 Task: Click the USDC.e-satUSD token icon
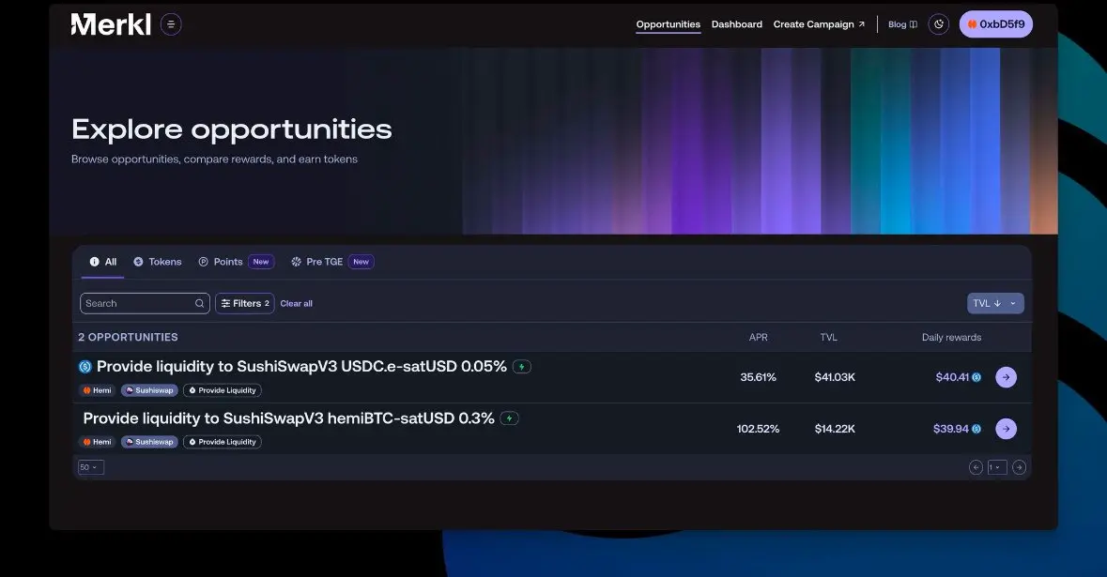[x=85, y=367]
